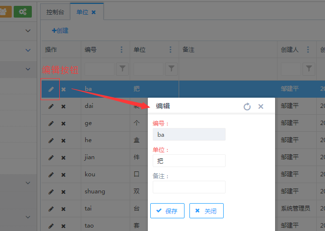This screenshot has width=325, height=231.
Task: Close the 编辑 dialog using its X
Action: [261, 106]
